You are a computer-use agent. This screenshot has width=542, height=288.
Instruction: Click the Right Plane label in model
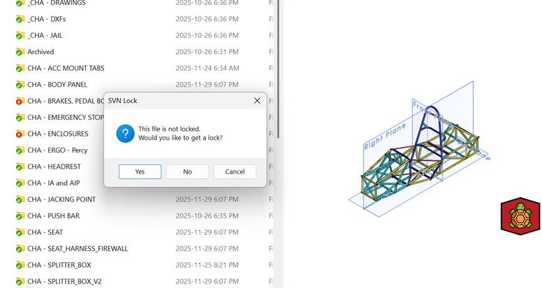tap(385, 136)
